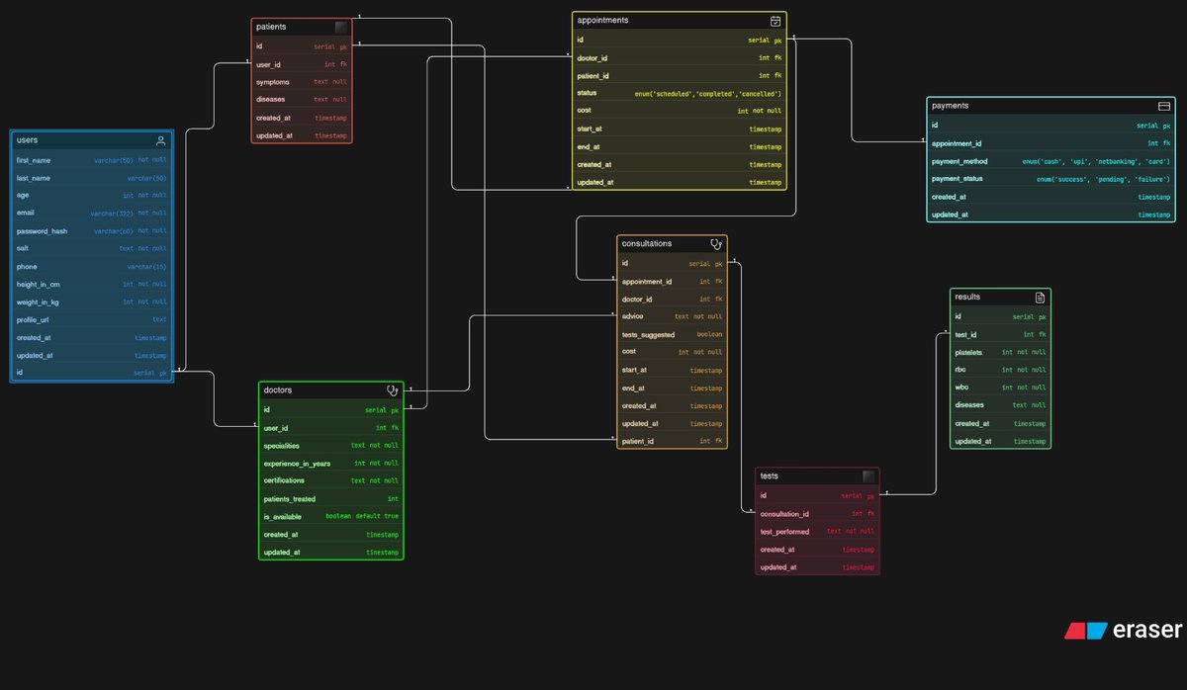Screen dimensions: 1187x690
Task: Click the icon on the patients table header
Action: pyautogui.click(x=340, y=27)
